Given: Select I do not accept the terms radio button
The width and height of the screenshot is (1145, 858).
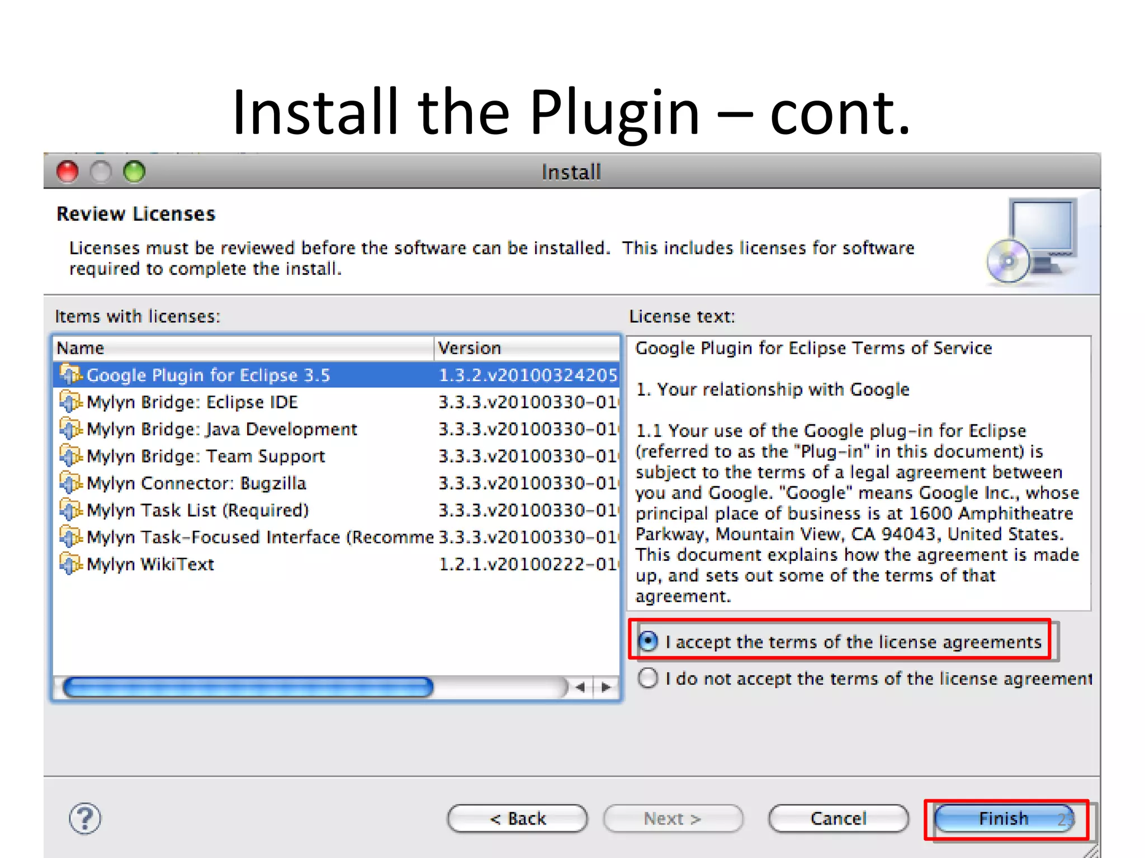Looking at the screenshot, I should [x=648, y=678].
